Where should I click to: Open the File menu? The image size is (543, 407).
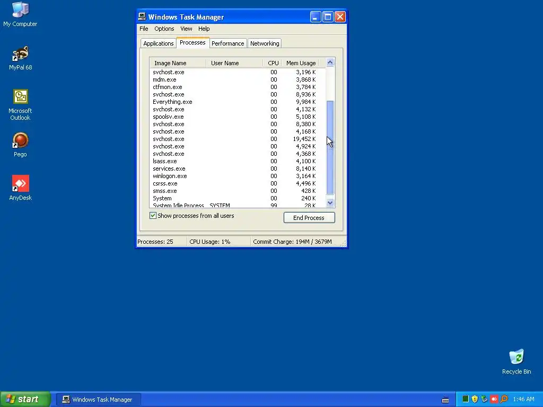[x=144, y=29]
